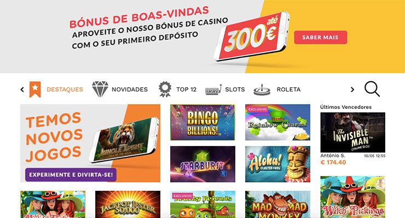Open the Top 12 tab
405x218 pixels.
tap(186, 89)
